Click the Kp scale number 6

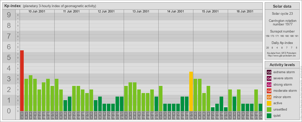pos(9,47)
